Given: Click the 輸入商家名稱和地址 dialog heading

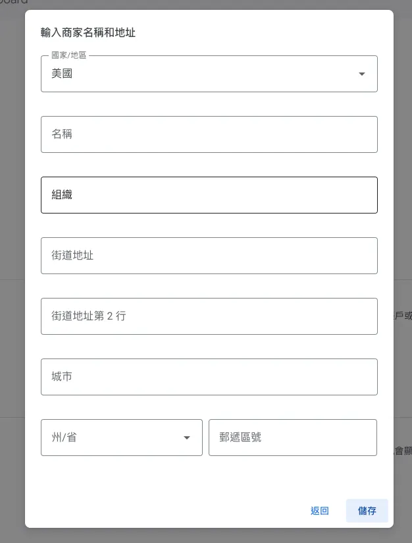Looking at the screenshot, I should coord(88,32).
